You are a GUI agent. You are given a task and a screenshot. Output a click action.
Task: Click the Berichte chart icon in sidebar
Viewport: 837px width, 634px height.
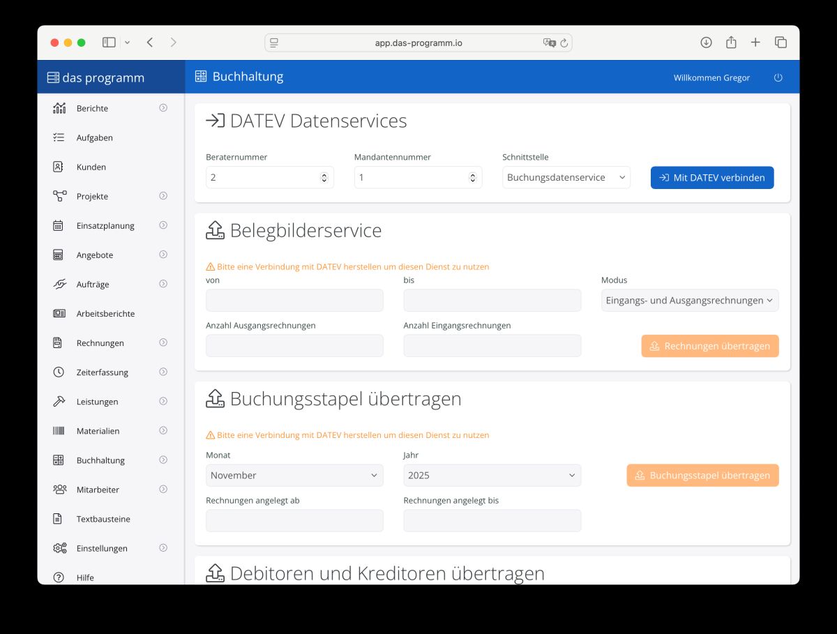click(x=59, y=108)
